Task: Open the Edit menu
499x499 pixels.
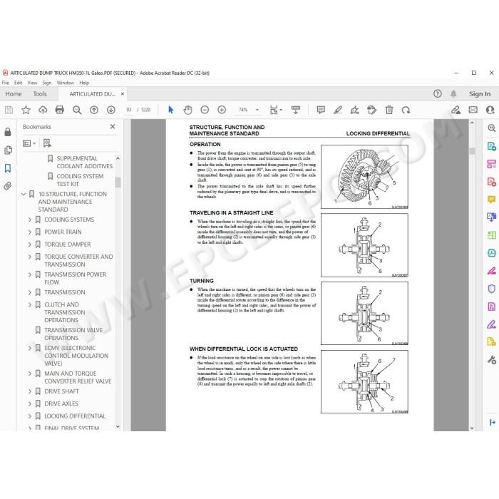Action: pos(18,83)
